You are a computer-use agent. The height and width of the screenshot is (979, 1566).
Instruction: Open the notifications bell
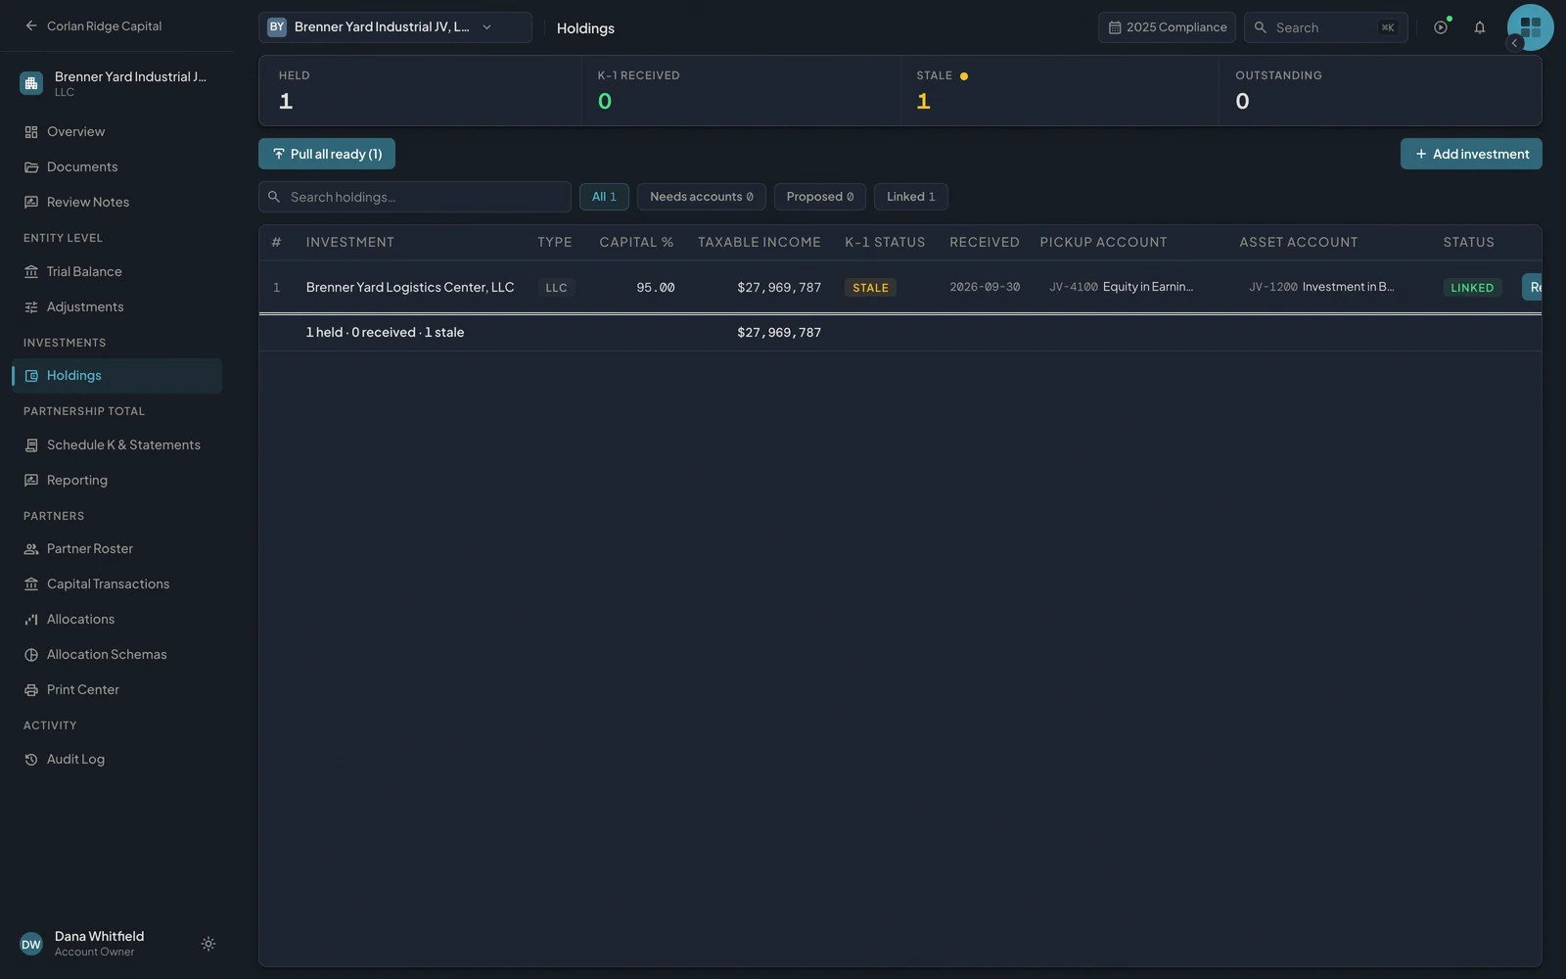click(x=1480, y=27)
